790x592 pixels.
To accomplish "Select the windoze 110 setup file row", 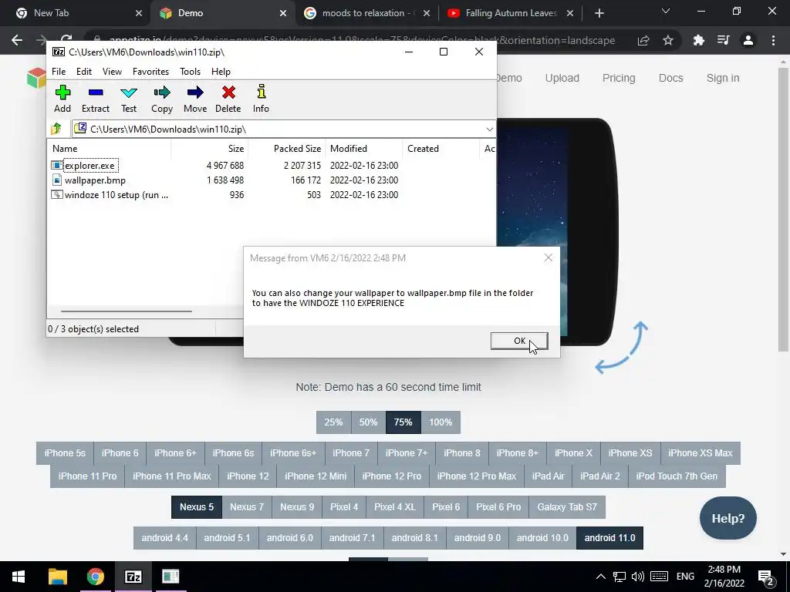I will (116, 195).
